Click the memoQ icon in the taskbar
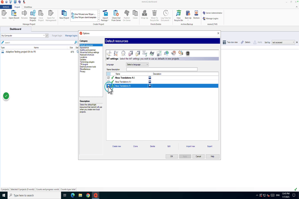 click(x=96, y=195)
